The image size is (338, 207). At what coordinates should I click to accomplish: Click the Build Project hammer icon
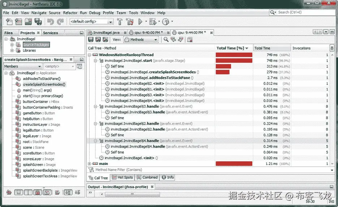[x=120, y=22]
